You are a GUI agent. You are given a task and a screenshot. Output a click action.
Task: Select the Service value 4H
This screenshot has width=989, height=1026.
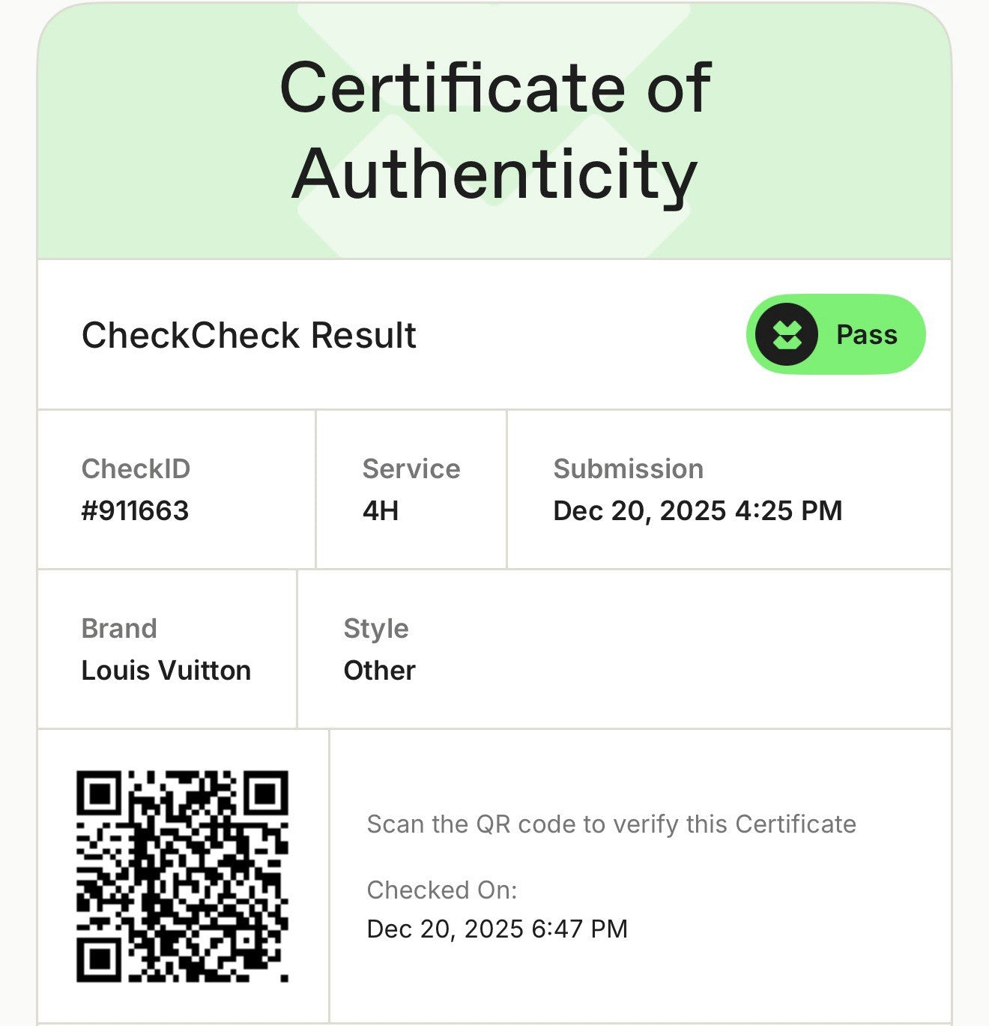380,511
